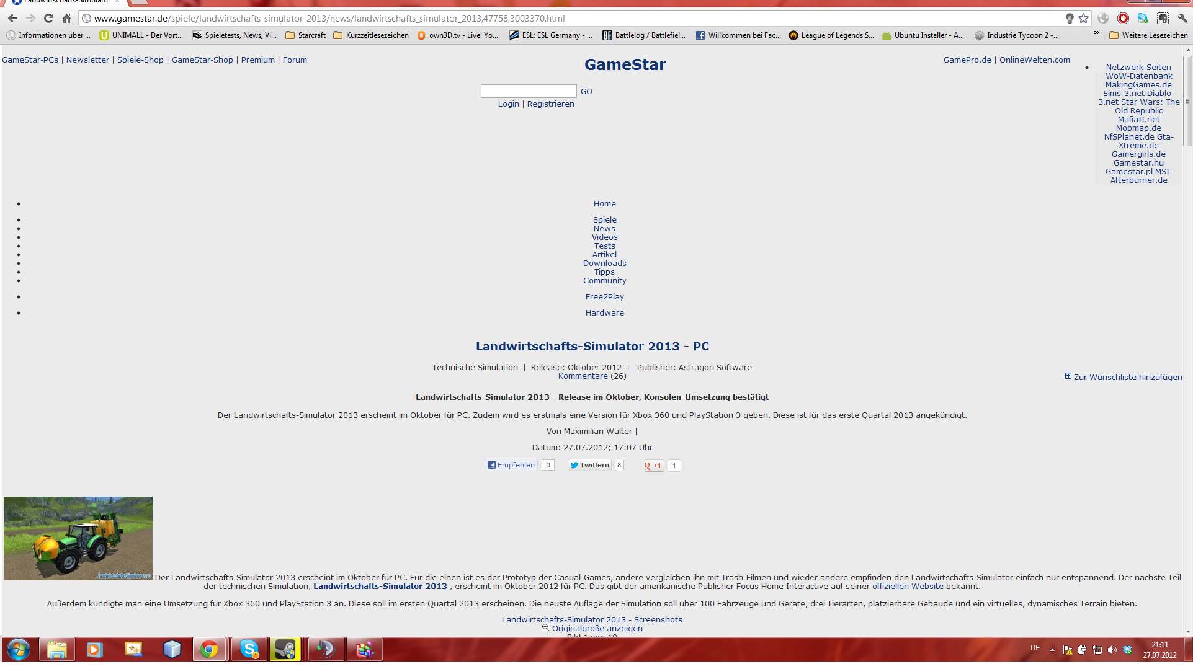Open the taskbar clock showing 21:11

pyautogui.click(x=1159, y=650)
